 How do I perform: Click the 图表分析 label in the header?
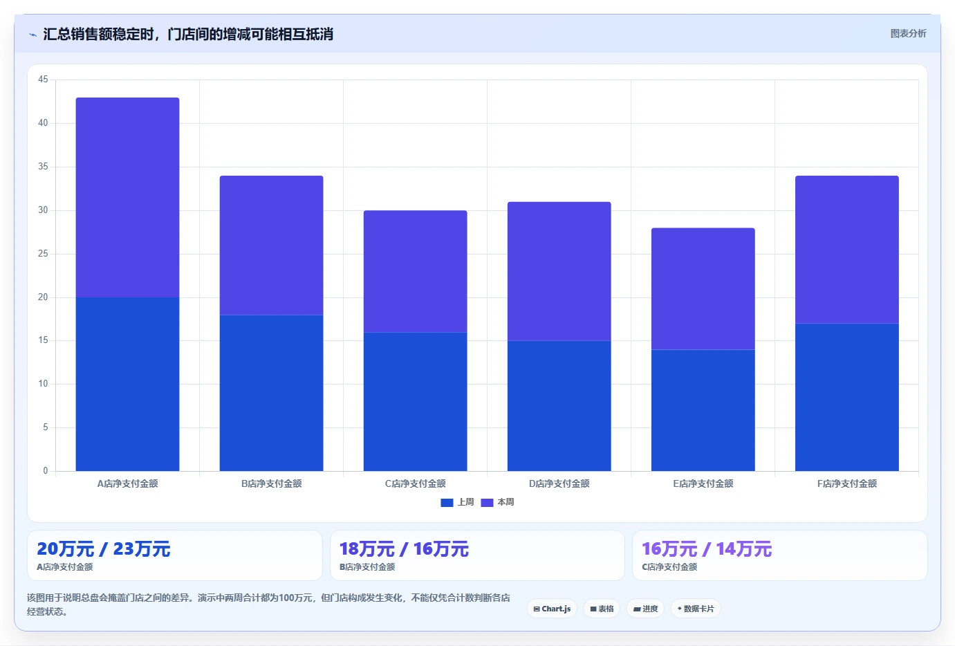[x=908, y=33]
